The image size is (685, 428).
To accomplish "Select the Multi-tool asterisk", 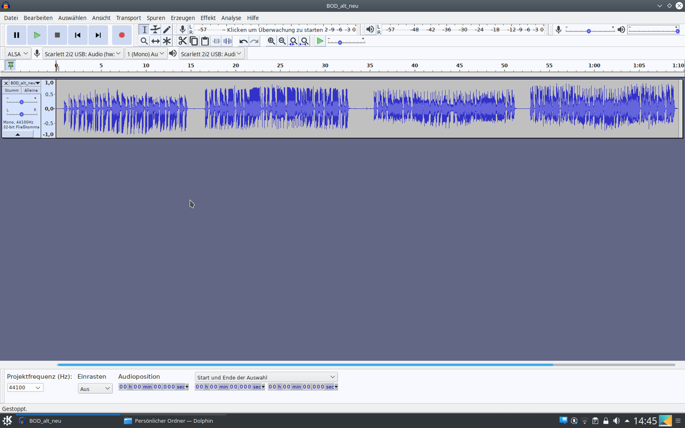I will [x=166, y=41].
